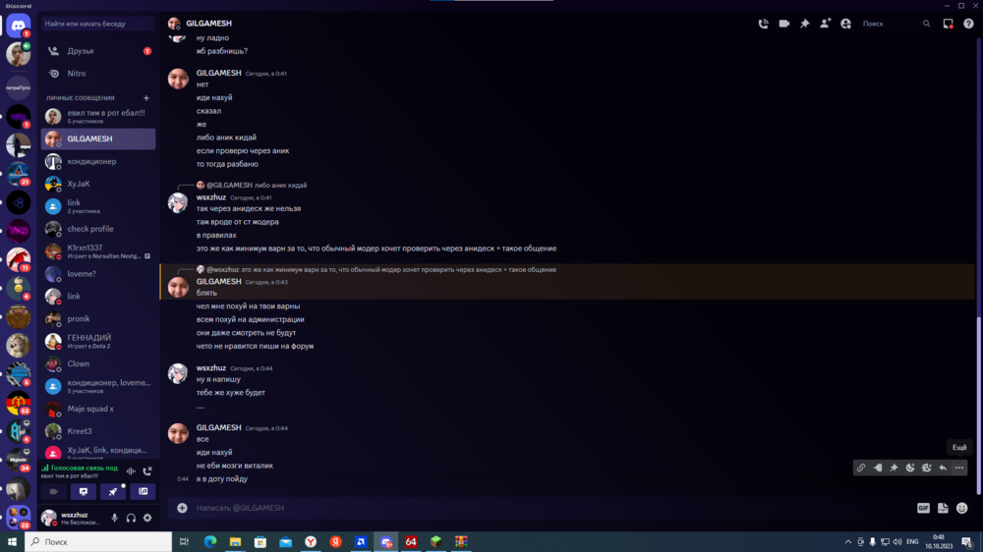Open pinned messages in the header
Image resolution: width=983 pixels, height=552 pixels.
[804, 24]
